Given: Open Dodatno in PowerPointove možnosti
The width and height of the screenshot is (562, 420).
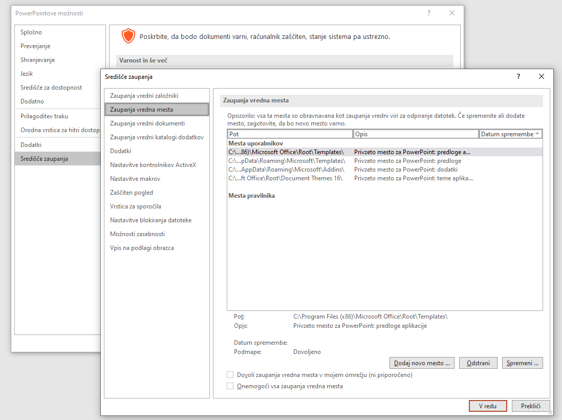Looking at the screenshot, I should coord(58,101).
